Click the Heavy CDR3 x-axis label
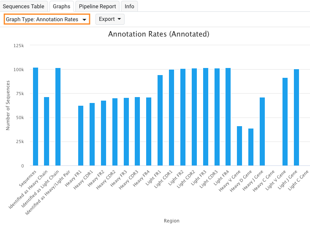310x226 pixels. [128, 180]
